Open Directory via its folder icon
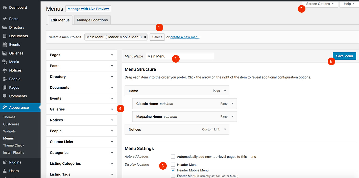Image resolution: width=359 pixels, height=178 pixels. tap(5, 28)
